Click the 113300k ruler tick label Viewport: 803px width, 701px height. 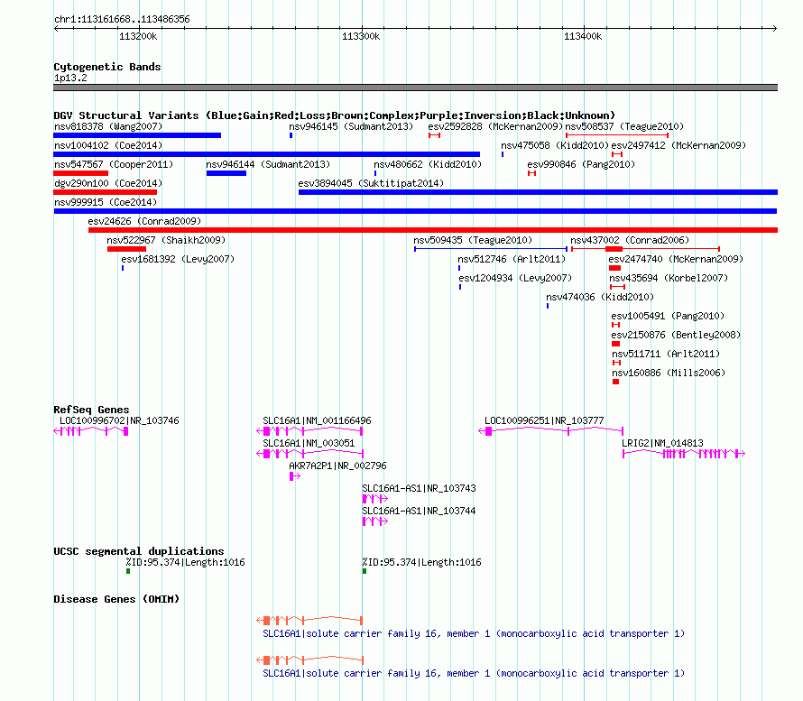coord(361,36)
